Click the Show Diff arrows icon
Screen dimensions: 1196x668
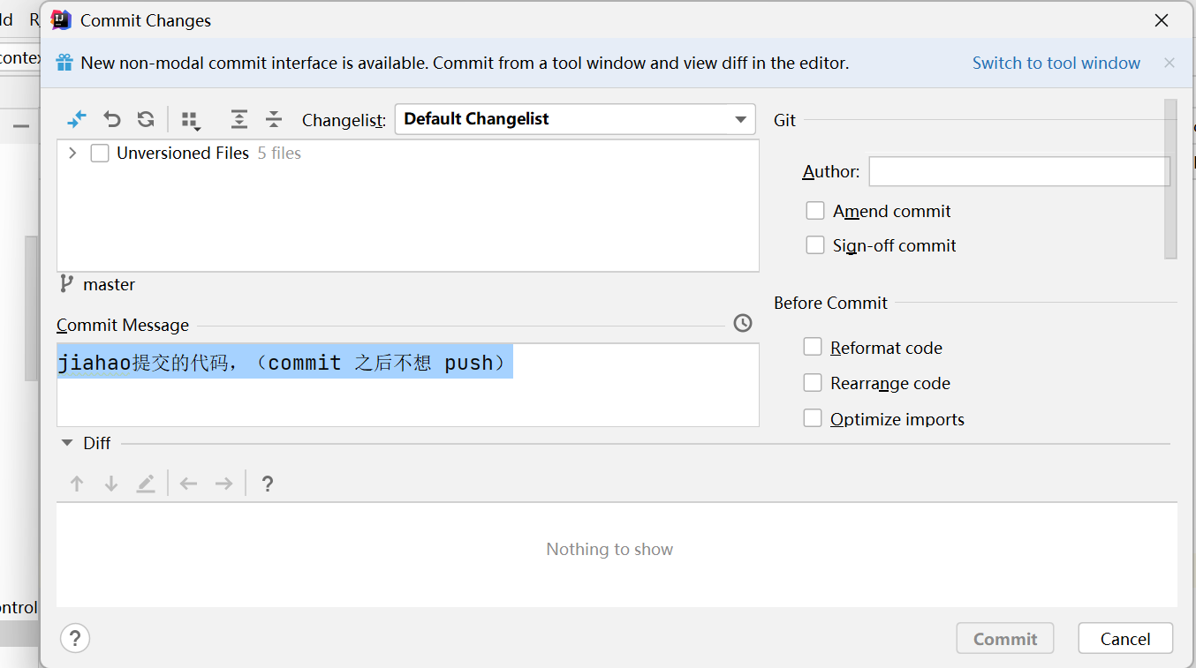click(77, 119)
